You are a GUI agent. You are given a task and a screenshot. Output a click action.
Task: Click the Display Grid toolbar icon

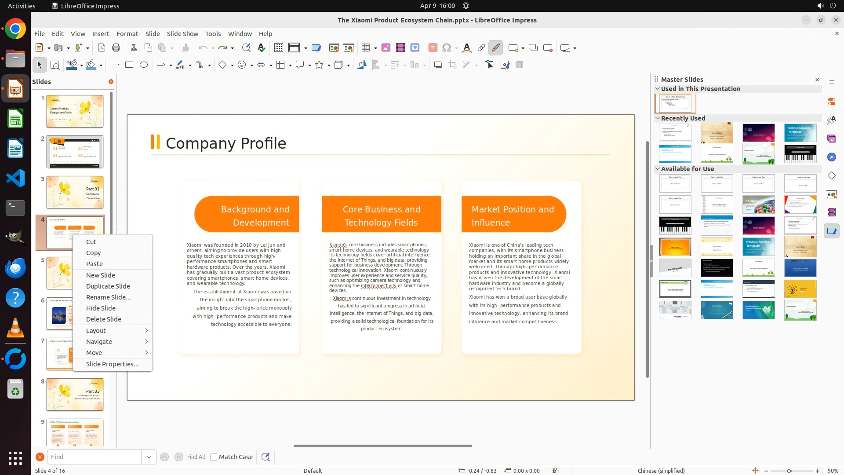pyautogui.click(x=278, y=48)
